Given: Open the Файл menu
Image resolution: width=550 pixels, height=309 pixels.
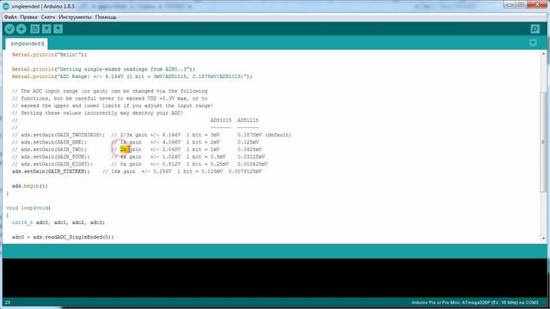Looking at the screenshot, I should tap(10, 17).
